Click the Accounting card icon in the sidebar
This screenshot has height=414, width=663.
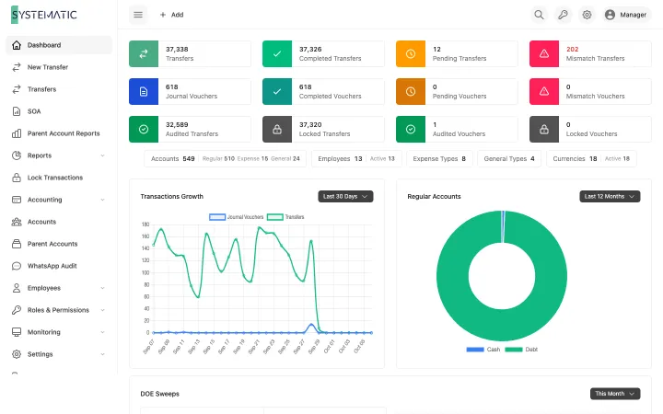(x=17, y=200)
